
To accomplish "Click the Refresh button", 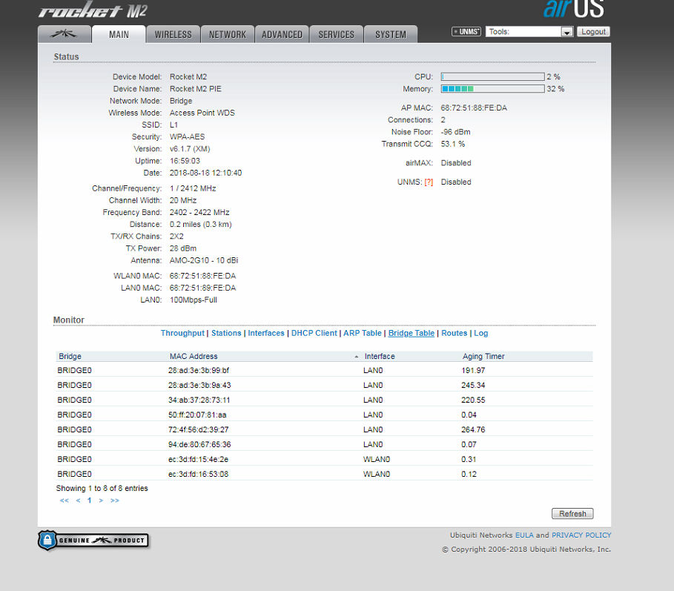I will click(572, 514).
